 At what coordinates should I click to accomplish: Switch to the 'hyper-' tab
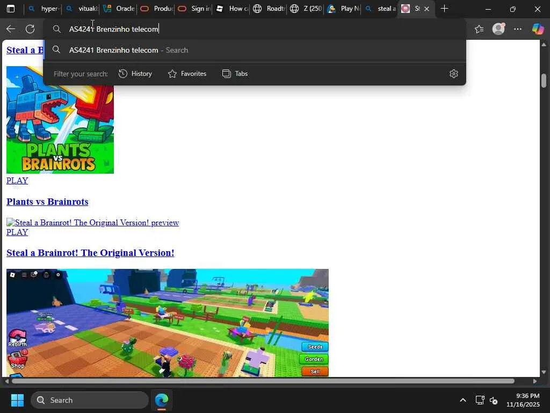(x=42, y=9)
